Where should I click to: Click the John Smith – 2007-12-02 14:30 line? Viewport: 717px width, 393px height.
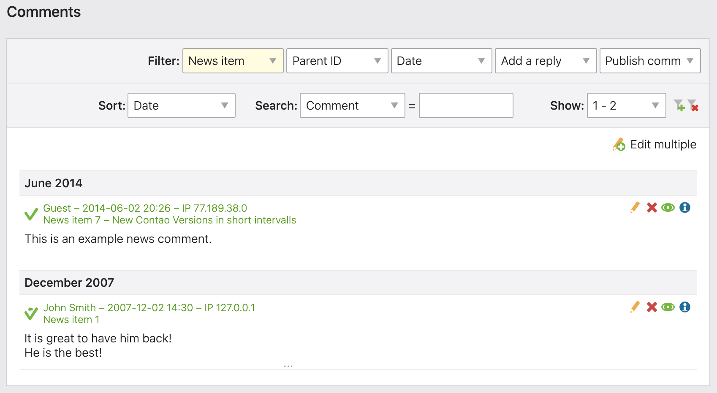coord(149,308)
